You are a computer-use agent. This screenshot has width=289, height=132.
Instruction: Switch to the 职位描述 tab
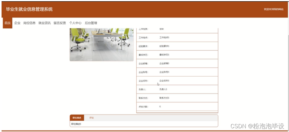pyautogui.click(x=77, y=118)
